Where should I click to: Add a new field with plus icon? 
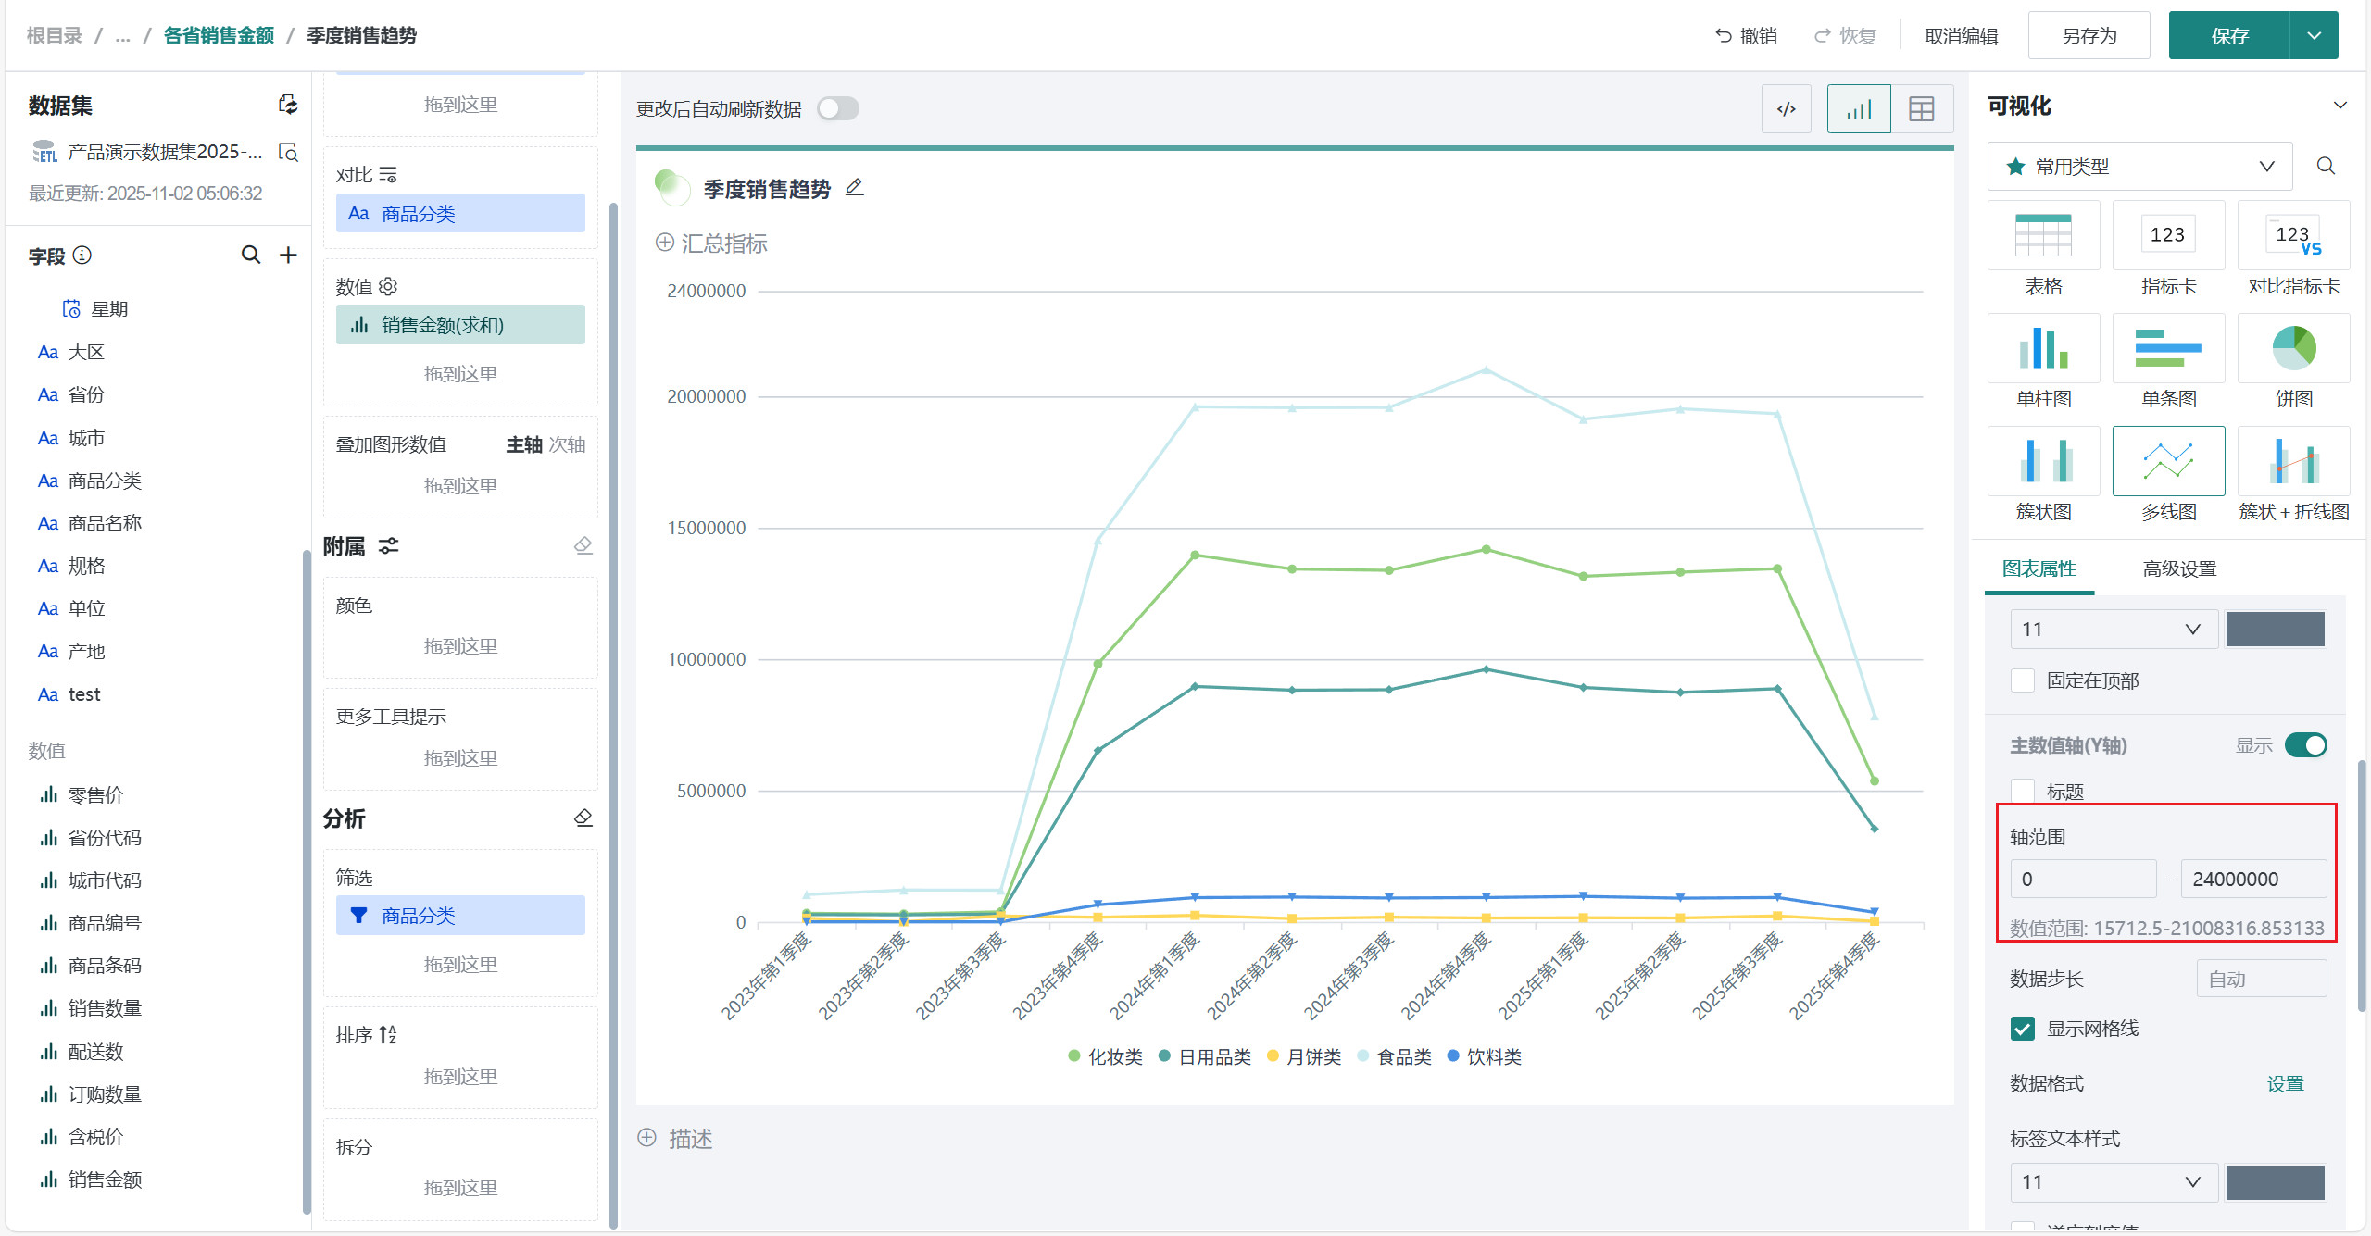(288, 255)
